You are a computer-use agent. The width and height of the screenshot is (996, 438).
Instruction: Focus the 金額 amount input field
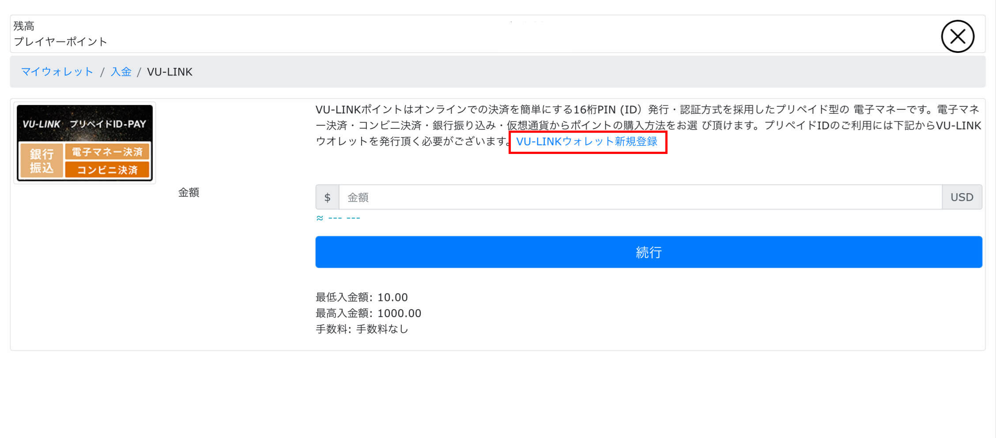640,197
